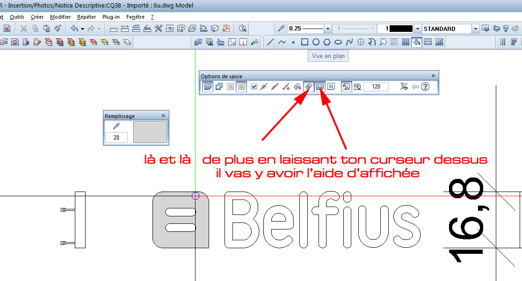
Task: Click the delete document red X icon
Action: click(x=26, y=42)
